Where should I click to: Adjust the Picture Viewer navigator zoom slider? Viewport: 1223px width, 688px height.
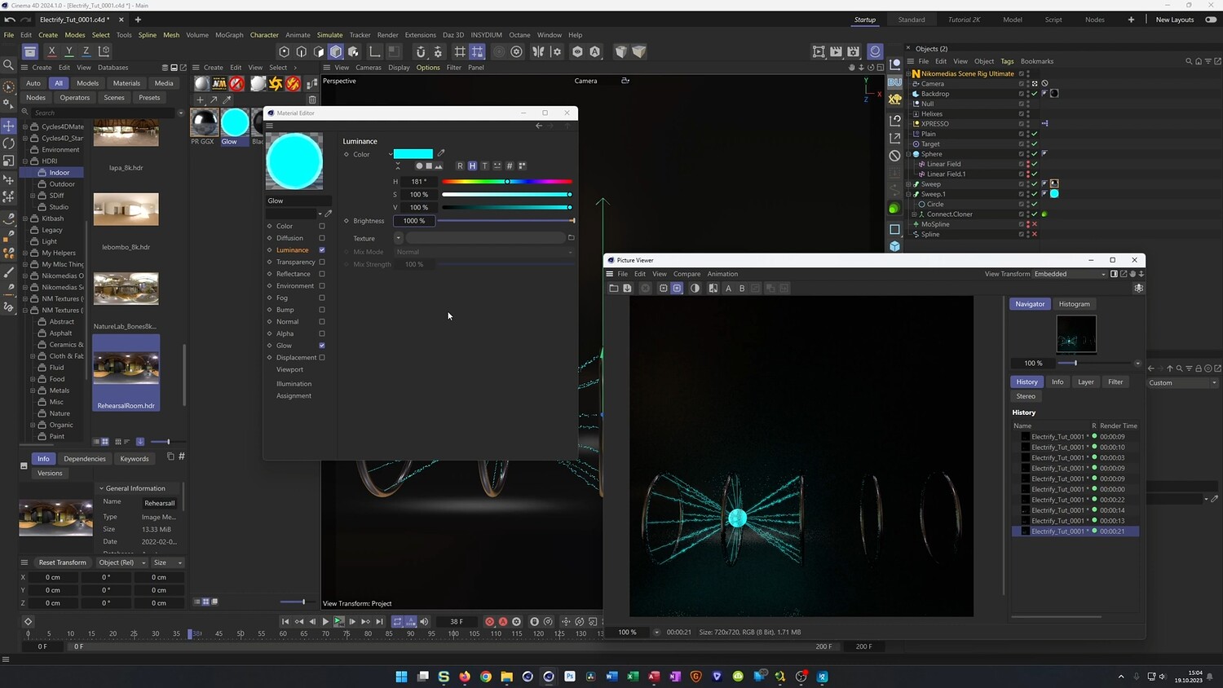coord(1095,363)
